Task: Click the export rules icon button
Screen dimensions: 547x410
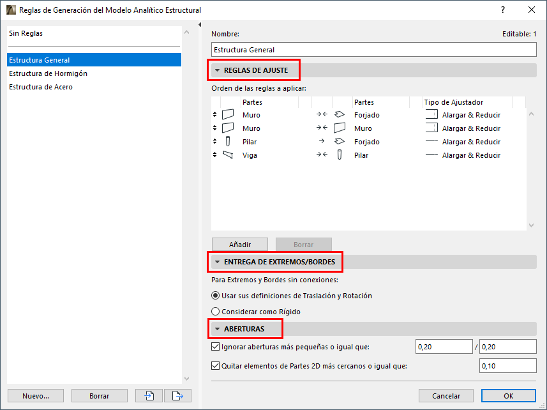Action: tap(177, 396)
